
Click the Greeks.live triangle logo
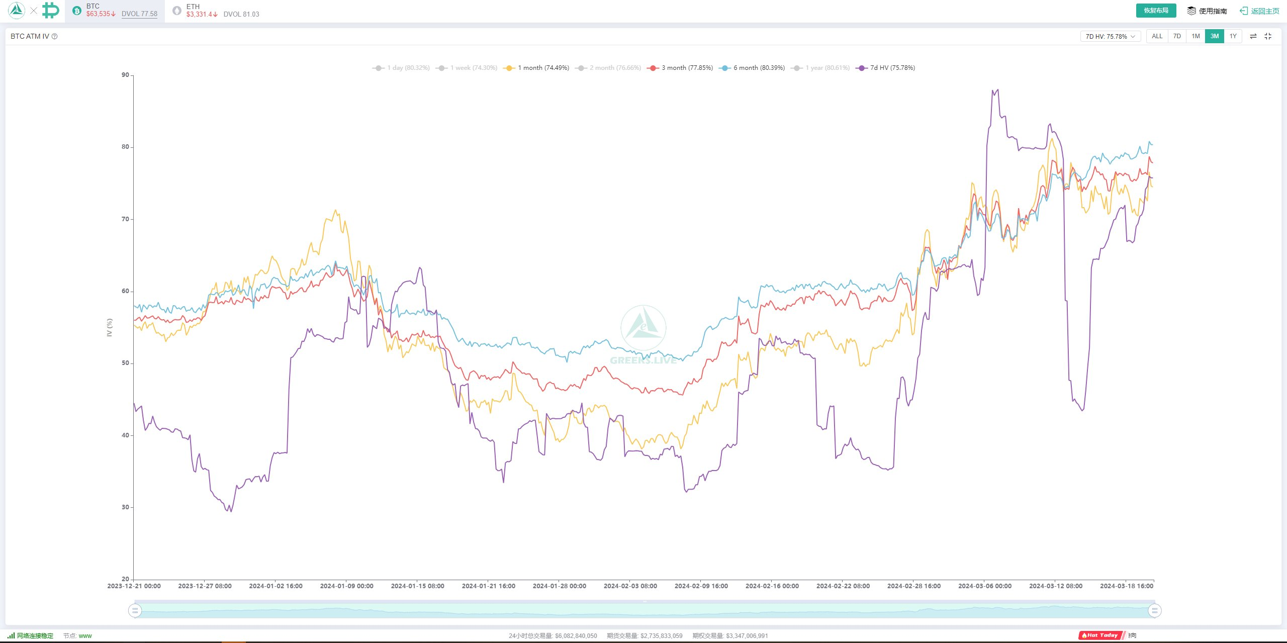17,10
